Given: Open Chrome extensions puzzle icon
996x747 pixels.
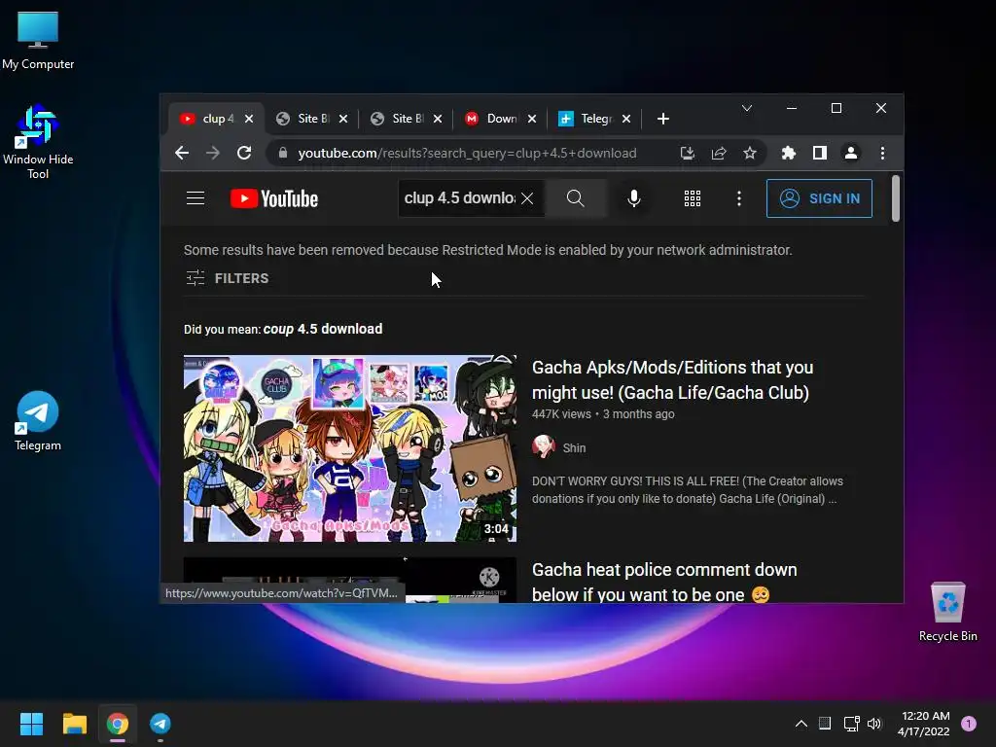Looking at the screenshot, I should coord(788,153).
